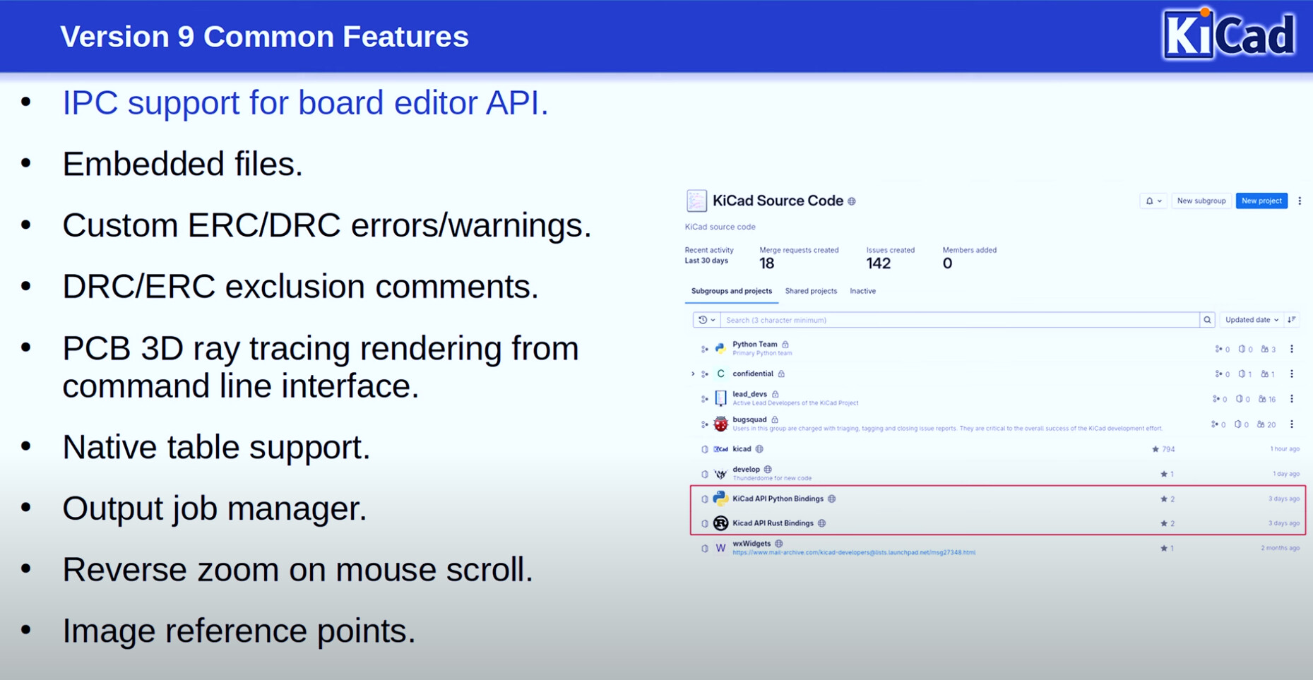Click the develop project avatar icon
1313x680 pixels.
click(720, 474)
